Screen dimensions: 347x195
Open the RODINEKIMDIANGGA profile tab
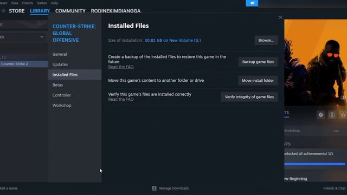115,11
